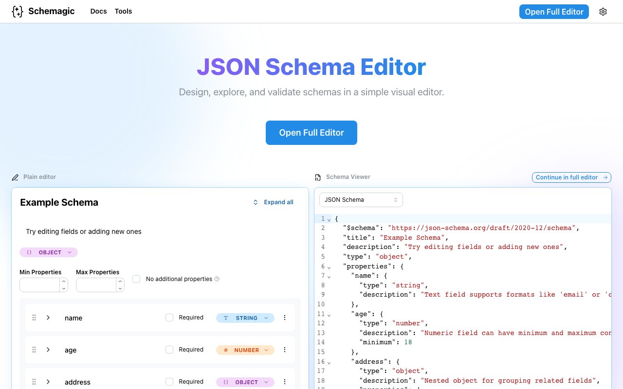This screenshot has width=623, height=389.
Task: Expand the age field row chevron
Action: click(48, 350)
